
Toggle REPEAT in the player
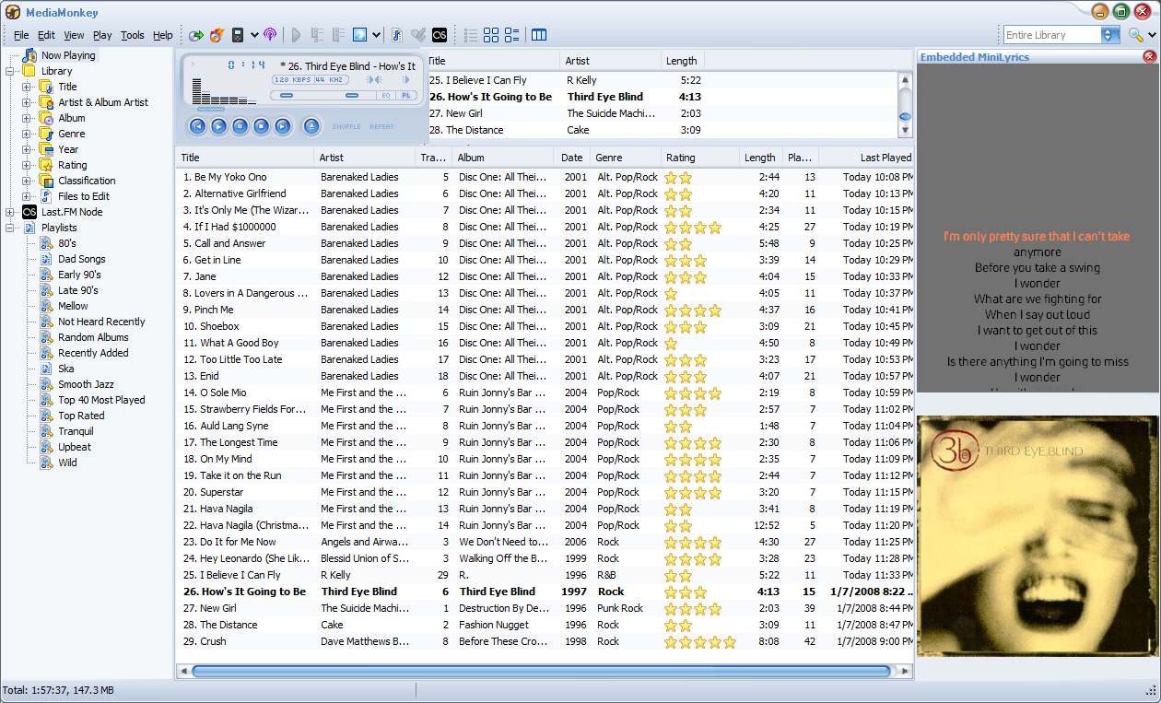pyautogui.click(x=381, y=127)
